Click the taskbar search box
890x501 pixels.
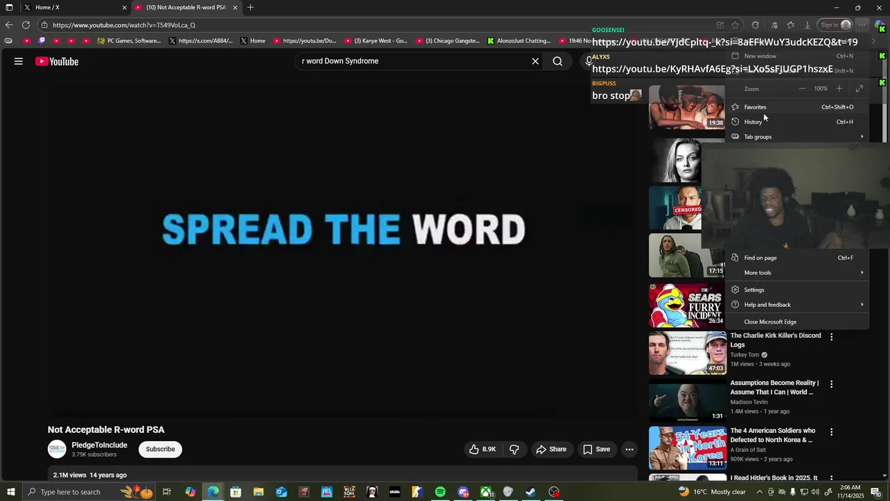pyautogui.click(x=89, y=492)
